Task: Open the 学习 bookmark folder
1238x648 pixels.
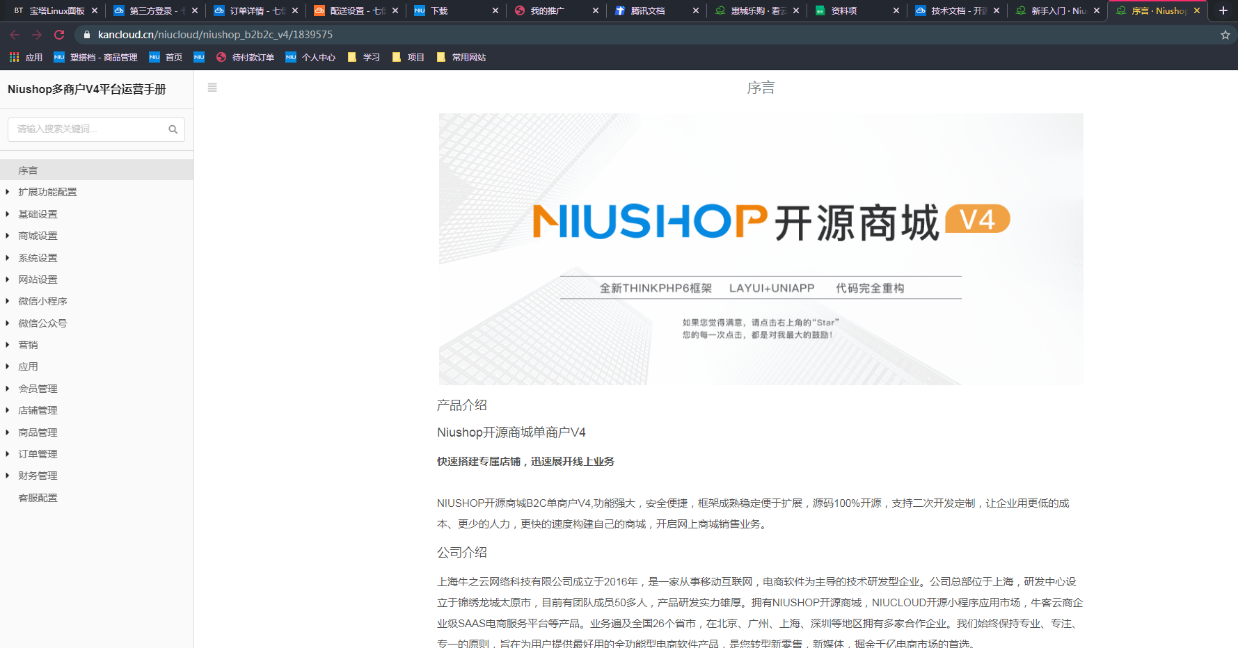Action: pyautogui.click(x=363, y=57)
